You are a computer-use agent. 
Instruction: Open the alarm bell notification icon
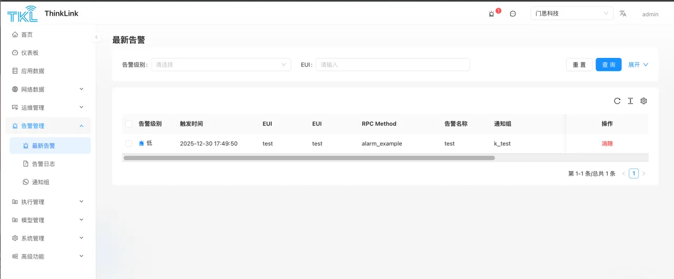492,14
